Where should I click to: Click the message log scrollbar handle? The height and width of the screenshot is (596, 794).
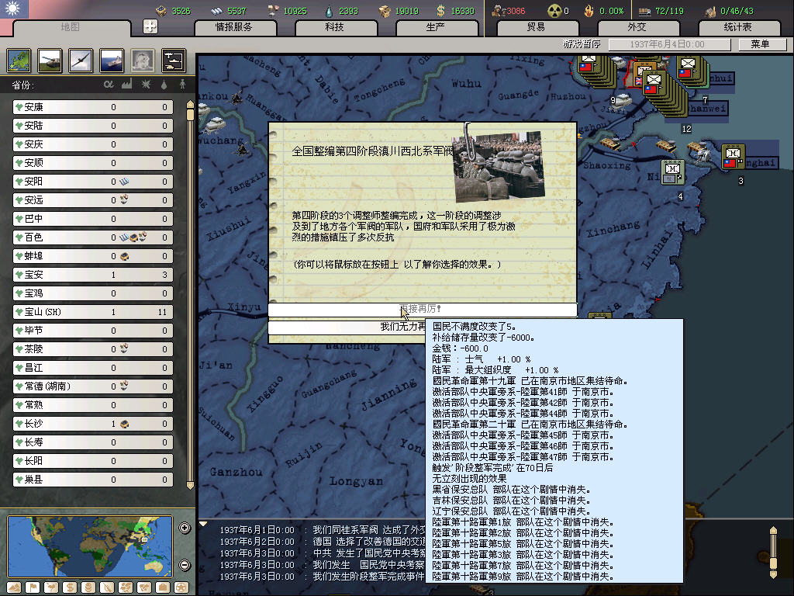[773, 563]
